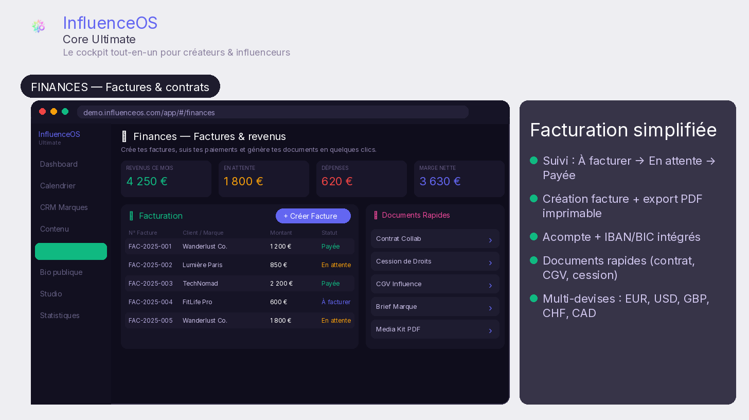Image resolution: width=749 pixels, height=420 pixels.
Task: Click the green window control dot
Action: click(65, 112)
